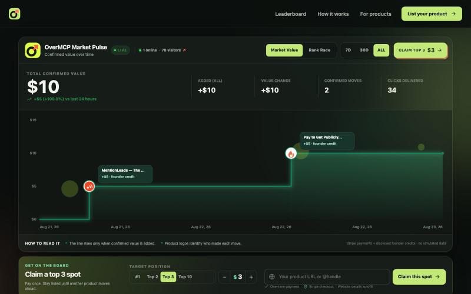Click the visitors trend arrow icon

click(184, 50)
